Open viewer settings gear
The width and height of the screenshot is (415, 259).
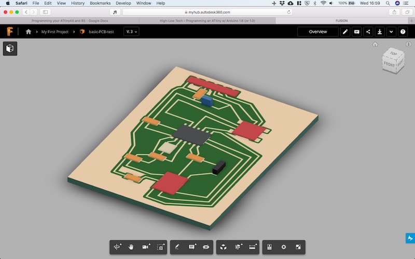click(x=283, y=247)
